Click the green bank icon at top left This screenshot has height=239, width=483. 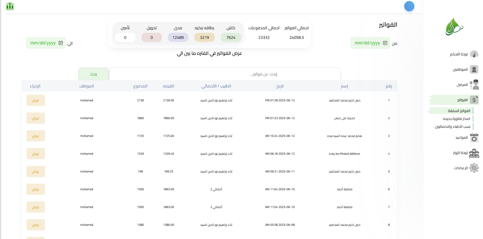coord(10,6)
